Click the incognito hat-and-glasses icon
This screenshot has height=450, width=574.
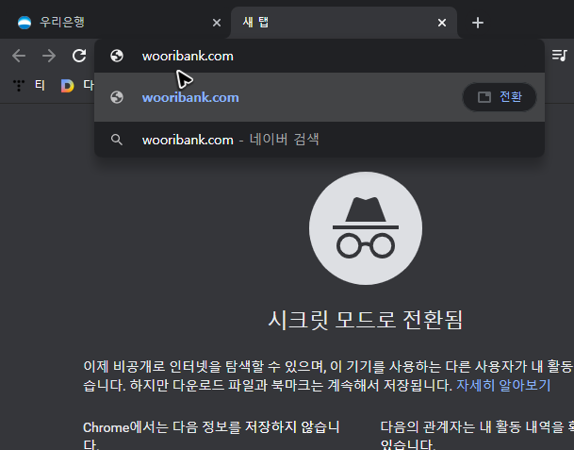point(366,228)
